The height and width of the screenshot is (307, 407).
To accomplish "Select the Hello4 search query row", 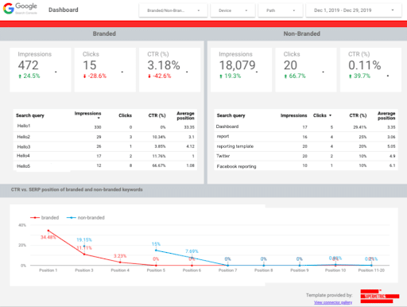I will 105,156.
